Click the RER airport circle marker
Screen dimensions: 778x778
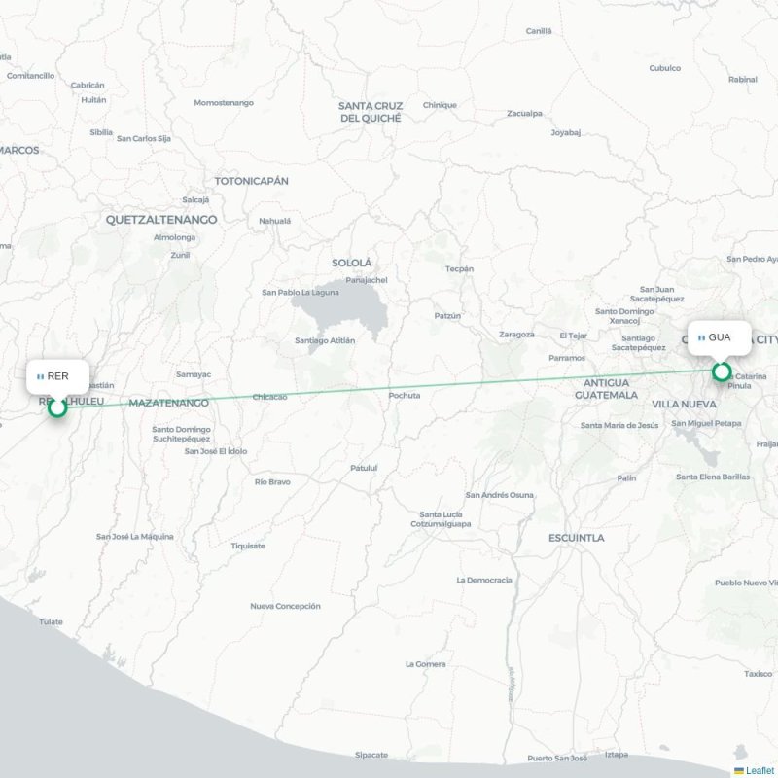pos(57,407)
